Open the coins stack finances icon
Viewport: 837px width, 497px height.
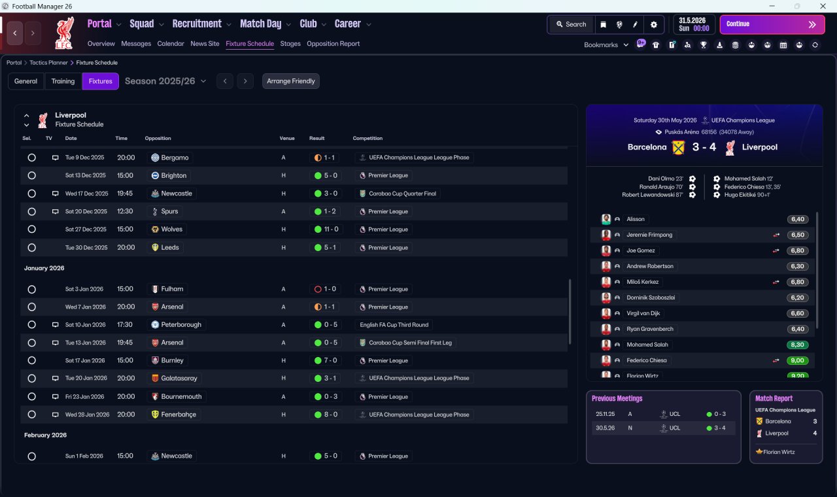[x=736, y=45]
